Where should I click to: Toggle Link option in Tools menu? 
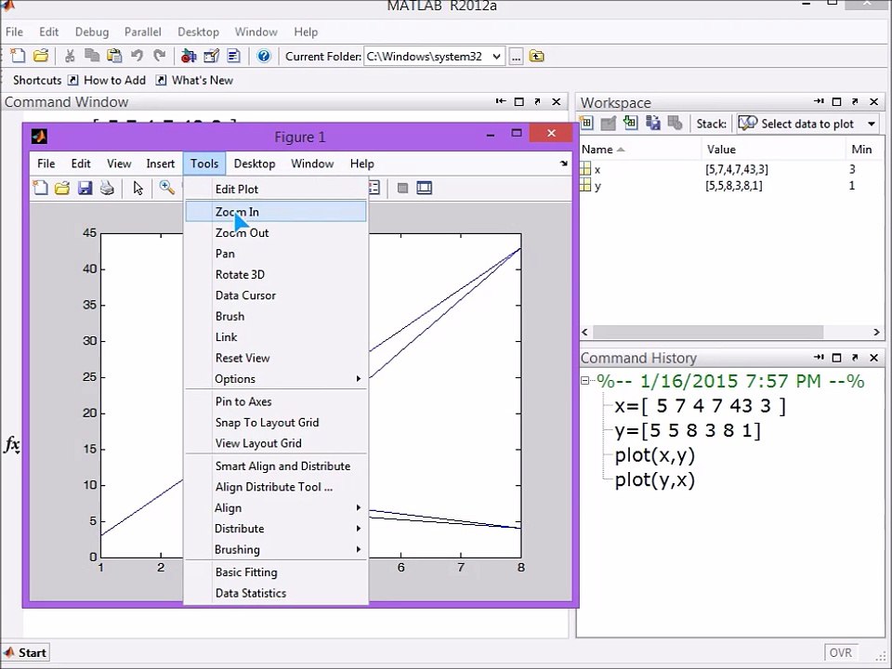pyautogui.click(x=277, y=337)
